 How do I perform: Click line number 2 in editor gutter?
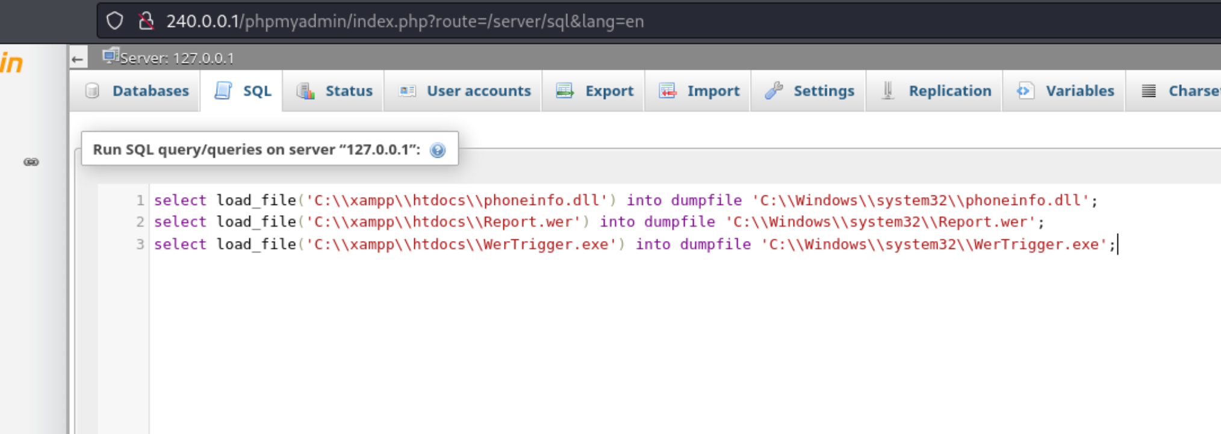[x=140, y=222]
